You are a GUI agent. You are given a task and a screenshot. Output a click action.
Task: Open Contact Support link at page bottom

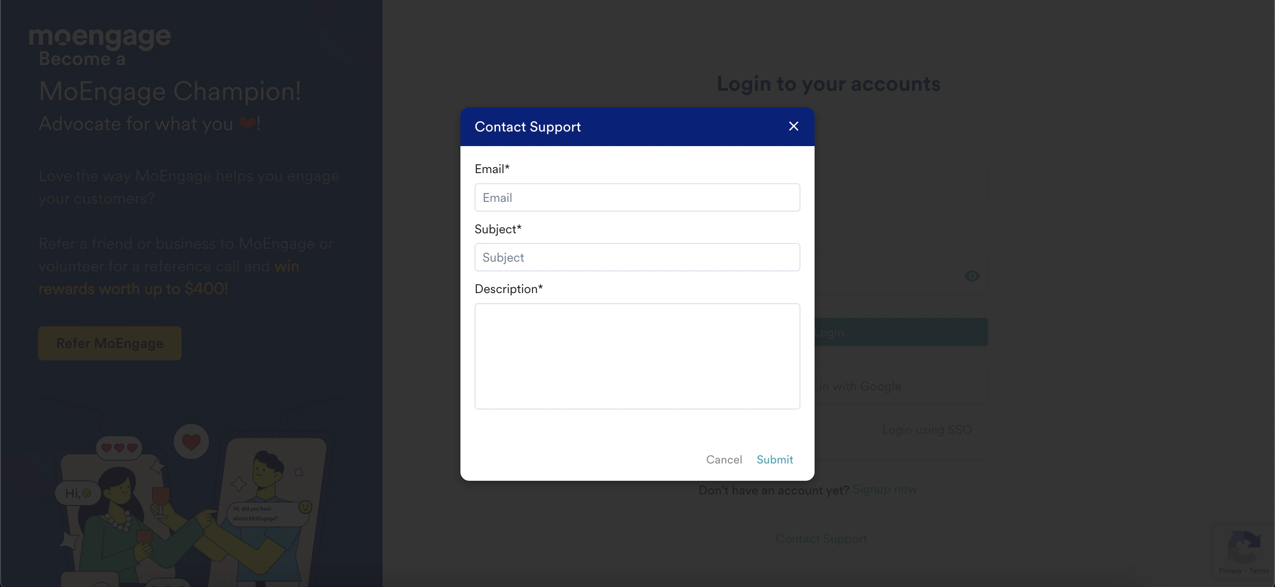click(x=821, y=538)
